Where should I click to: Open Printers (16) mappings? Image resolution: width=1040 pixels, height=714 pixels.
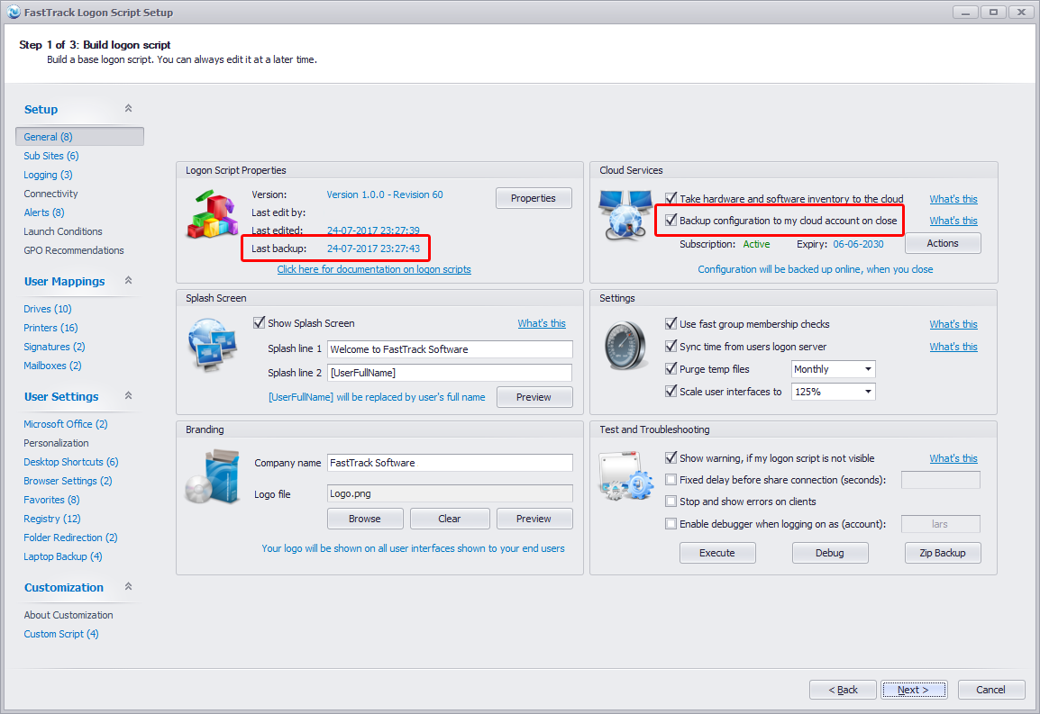pos(50,328)
